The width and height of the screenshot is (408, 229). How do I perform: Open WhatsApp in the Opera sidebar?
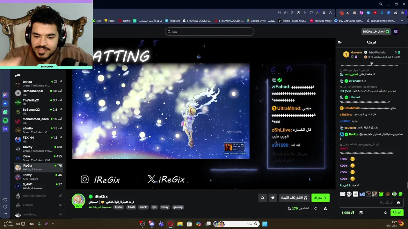pyautogui.click(x=5, y=112)
